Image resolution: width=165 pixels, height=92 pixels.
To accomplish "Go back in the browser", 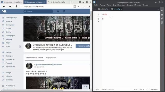I will pyautogui.click(x=4, y=6).
